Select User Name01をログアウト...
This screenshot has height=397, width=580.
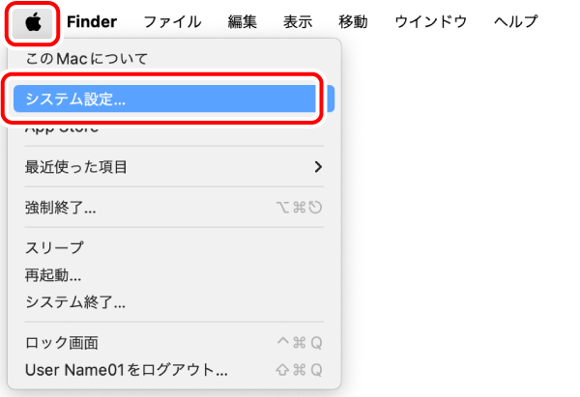pyautogui.click(x=126, y=370)
